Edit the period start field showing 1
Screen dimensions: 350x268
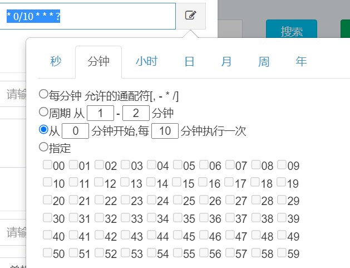[101, 113]
